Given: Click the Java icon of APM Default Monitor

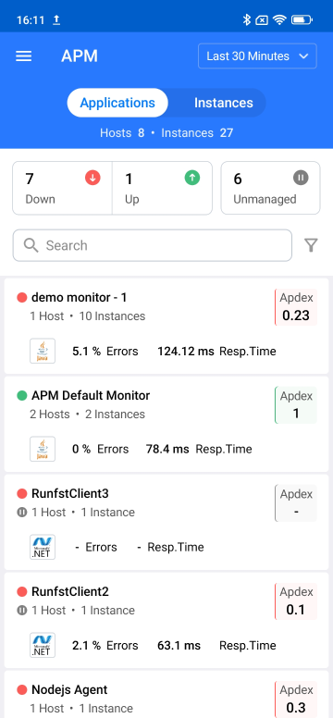Looking at the screenshot, I should pos(43,449).
